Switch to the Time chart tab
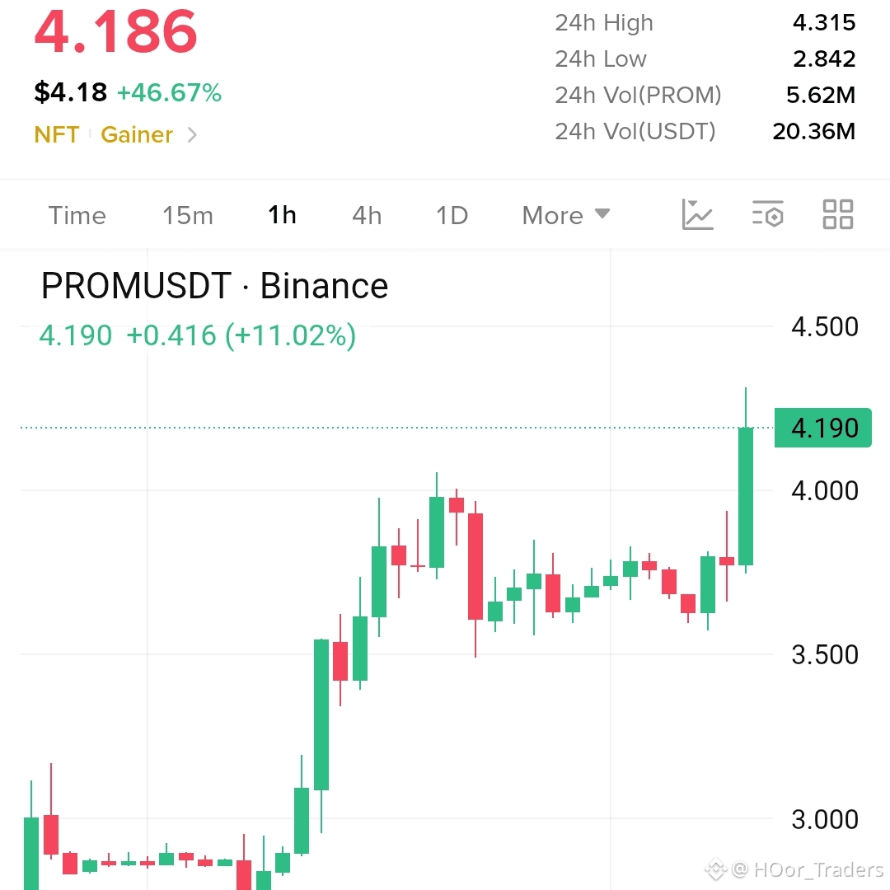The image size is (890, 890). (x=77, y=215)
